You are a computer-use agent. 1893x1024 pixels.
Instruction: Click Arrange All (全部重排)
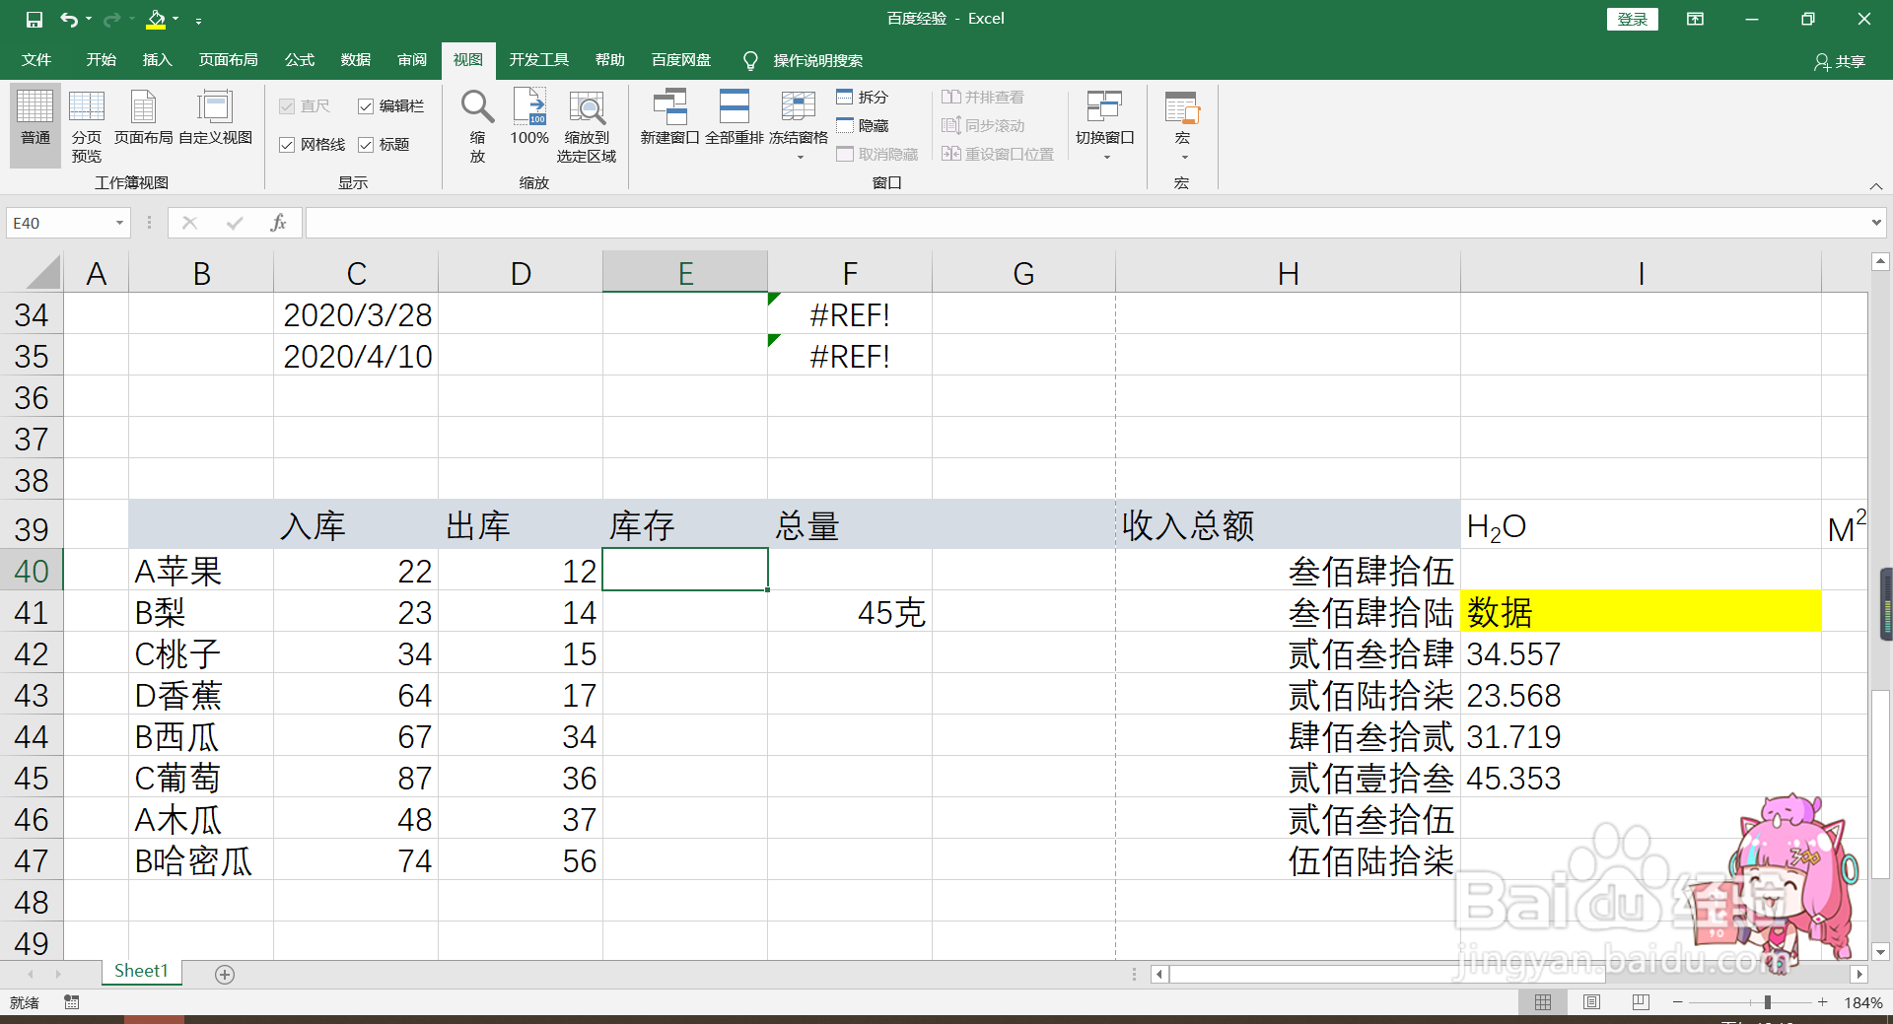pos(734,118)
